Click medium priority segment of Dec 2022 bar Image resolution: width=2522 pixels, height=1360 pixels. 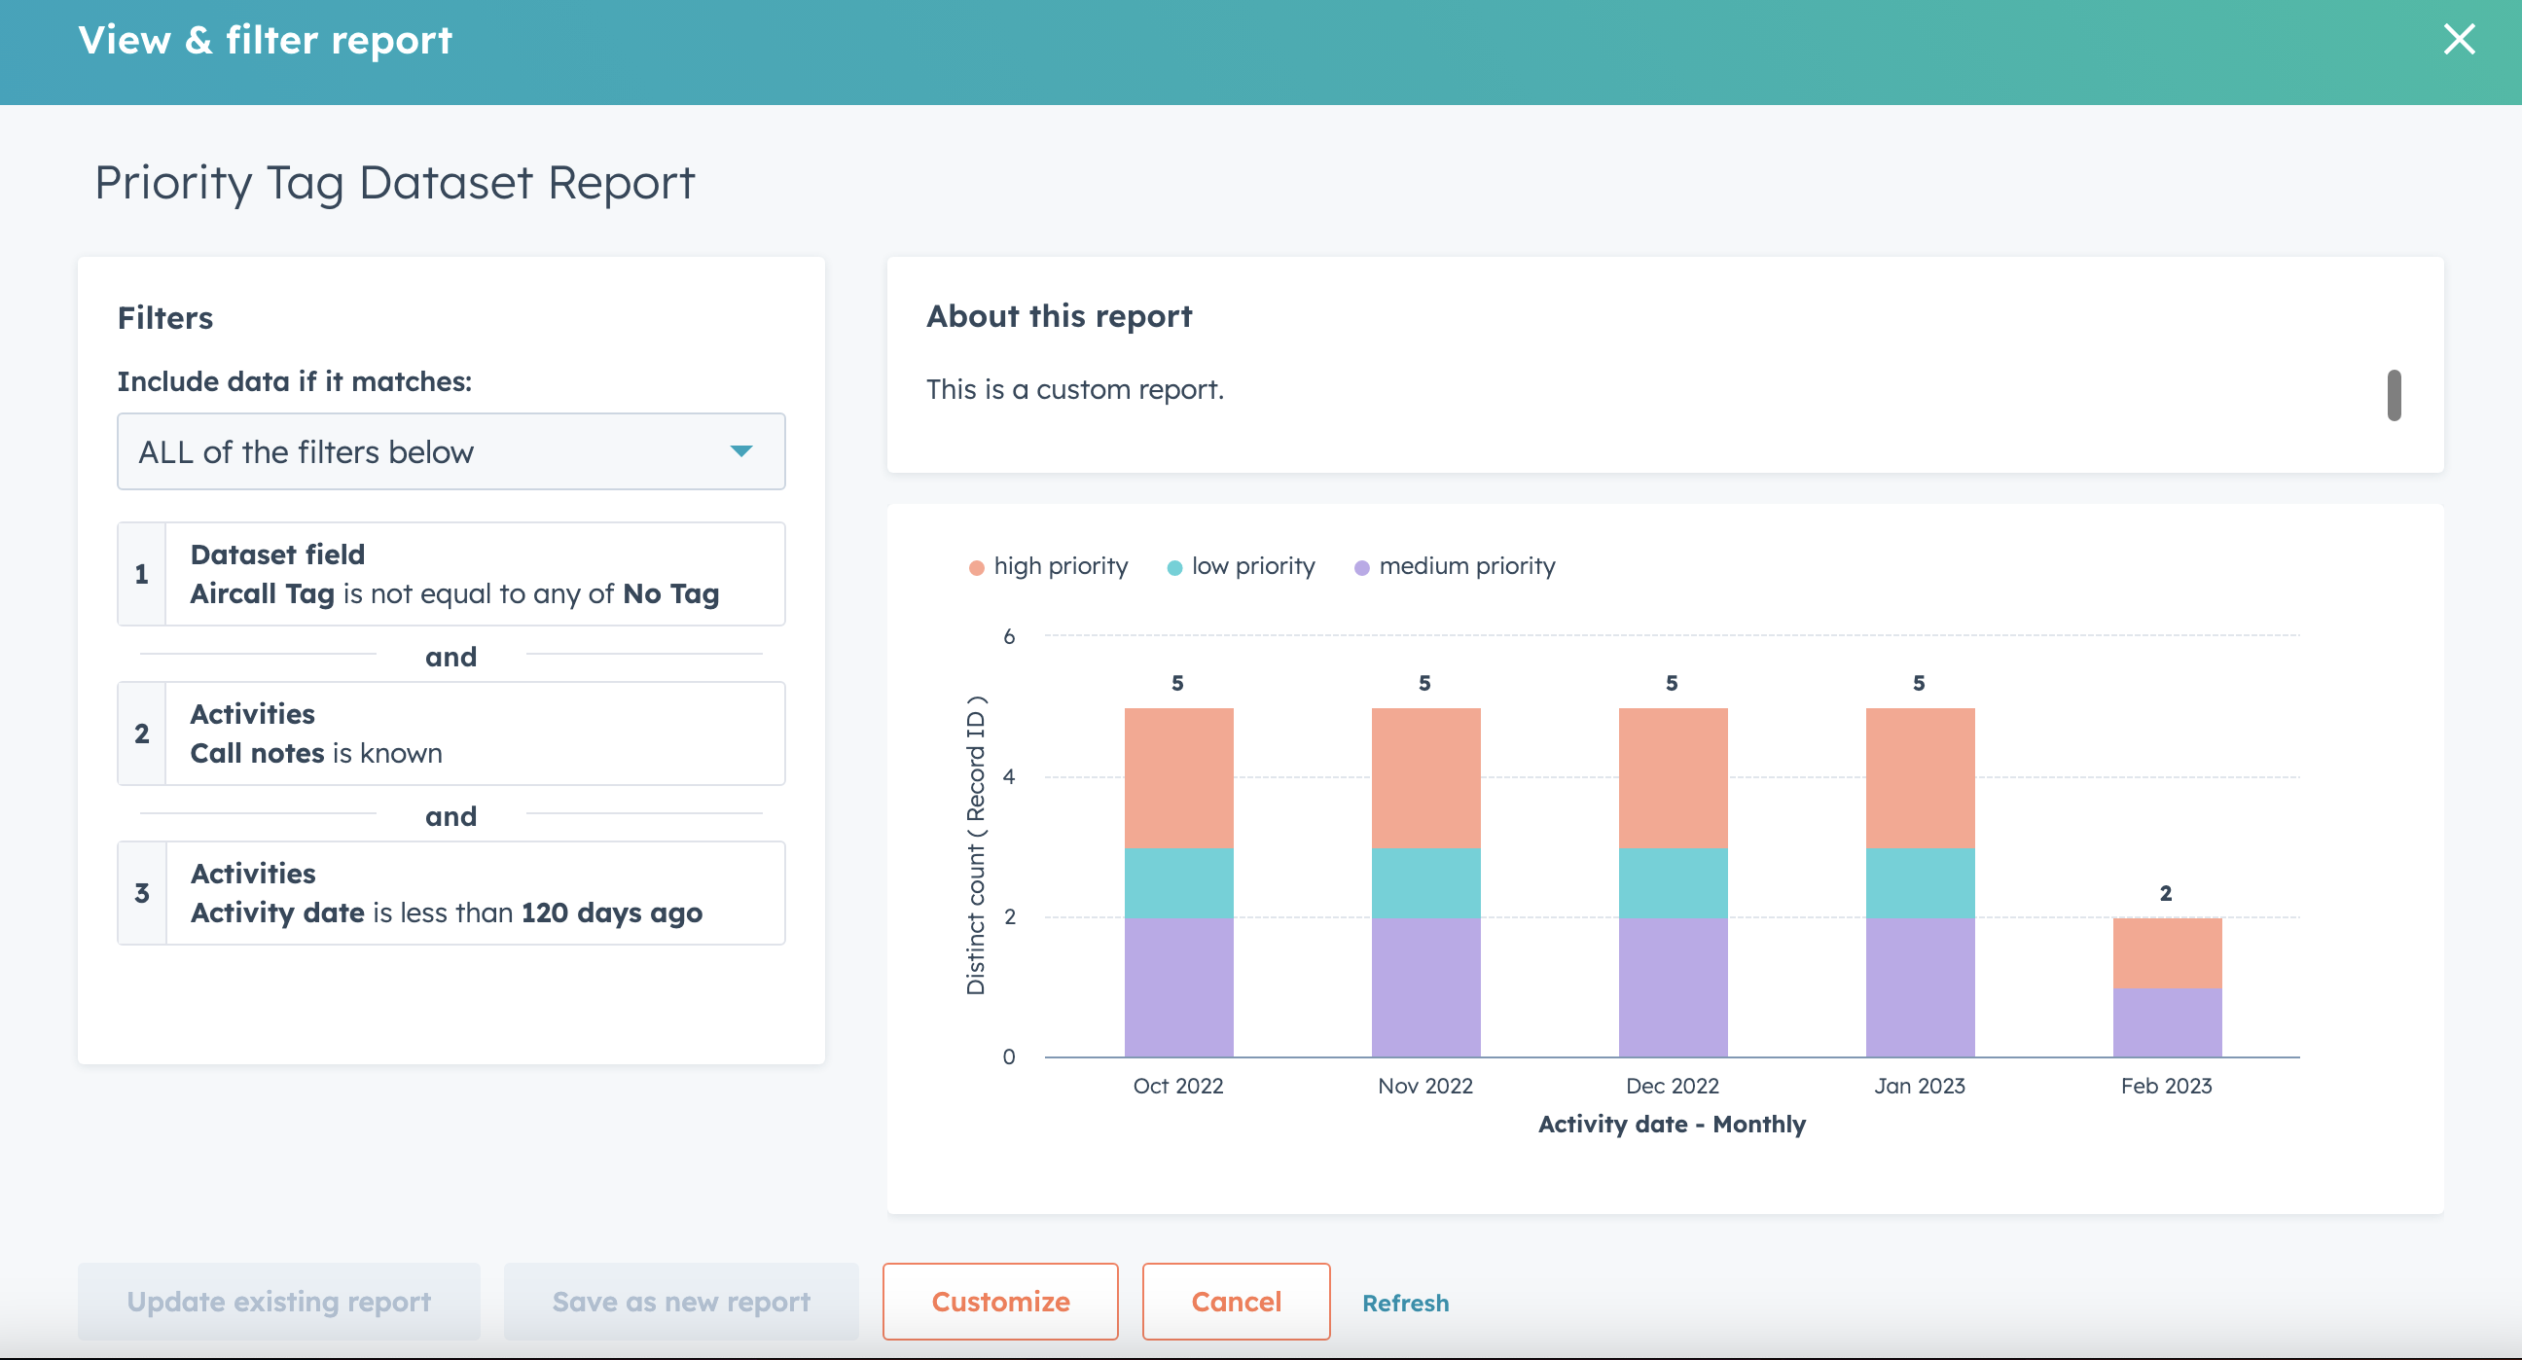point(1673,987)
